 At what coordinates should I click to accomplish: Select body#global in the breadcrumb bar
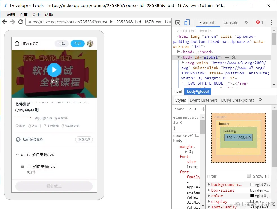pyautogui.click(x=198, y=92)
